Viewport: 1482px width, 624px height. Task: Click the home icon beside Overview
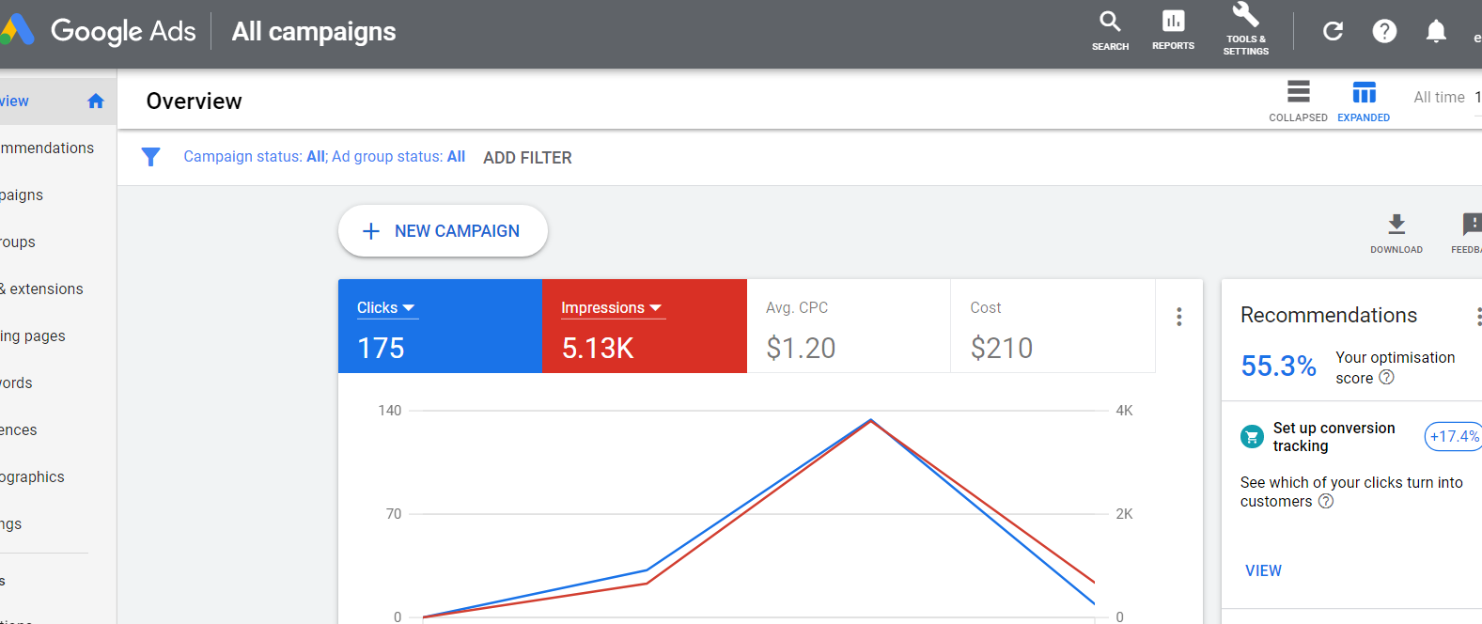[96, 101]
